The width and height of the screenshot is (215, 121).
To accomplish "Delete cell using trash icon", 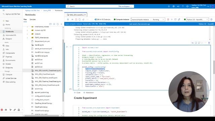I will click(x=209, y=43).
